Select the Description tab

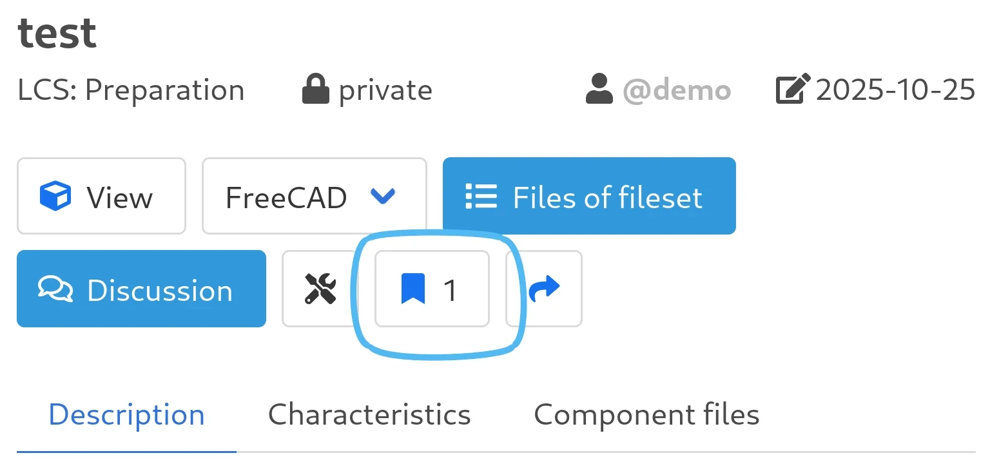click(126, 414)
